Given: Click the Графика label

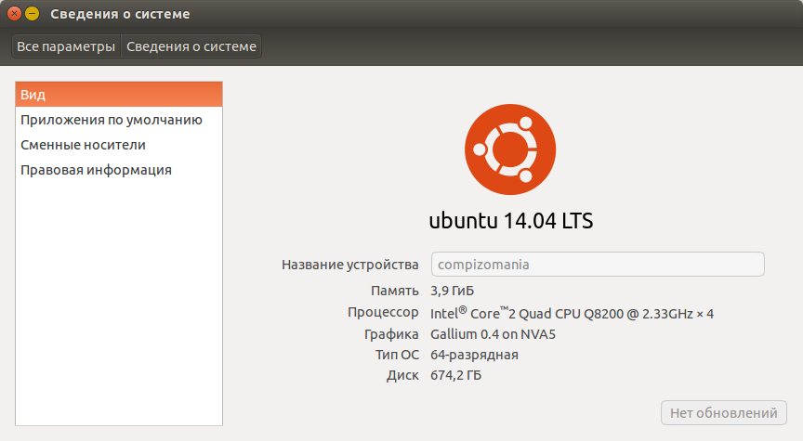Looking at the screenshot, I should [391, 334].
